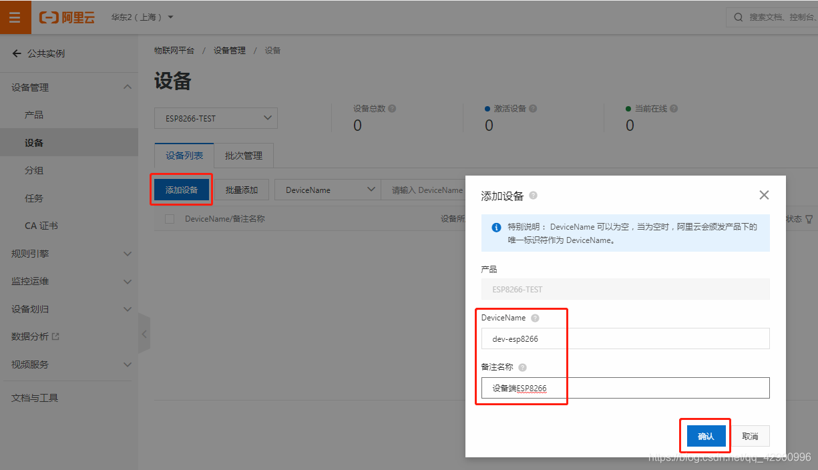Click the search magnifier icon in the header
The image size is (818, 470).
point(737,17)
